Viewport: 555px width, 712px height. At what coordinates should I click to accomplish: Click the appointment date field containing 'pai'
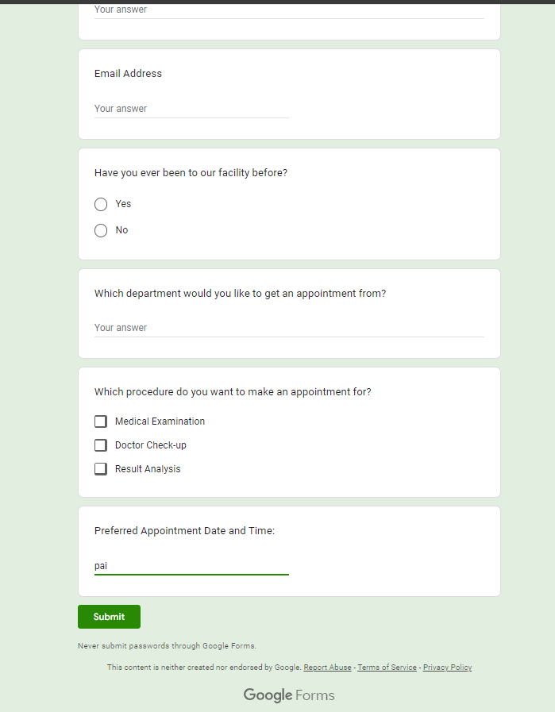tap(191, 566)
